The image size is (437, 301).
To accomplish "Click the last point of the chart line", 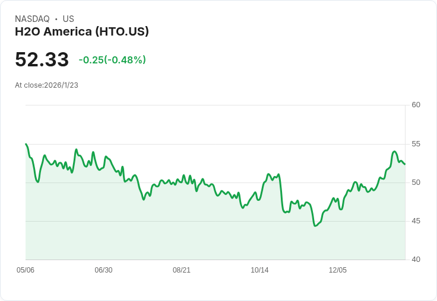I will point(405,164).
